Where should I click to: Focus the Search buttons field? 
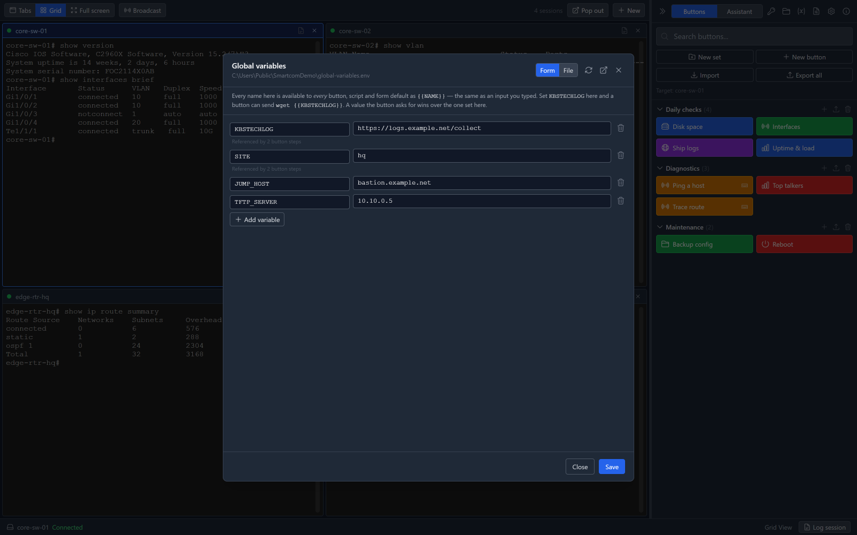[754, 36]
